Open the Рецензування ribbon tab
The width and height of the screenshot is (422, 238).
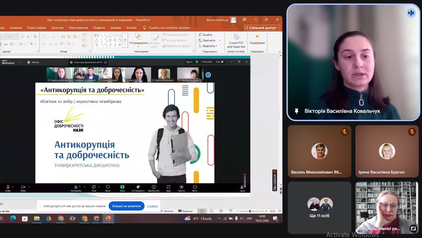[x=78, y=28]
